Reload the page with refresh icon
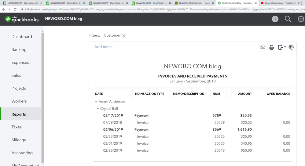Image resolution: width=305 pixels, height=166 pixels. 15,9
